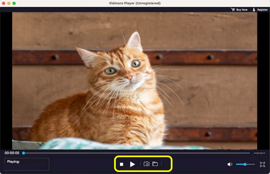Enter fullscreen mode
The height and width of the screenshot is (174, 270).
262,164
